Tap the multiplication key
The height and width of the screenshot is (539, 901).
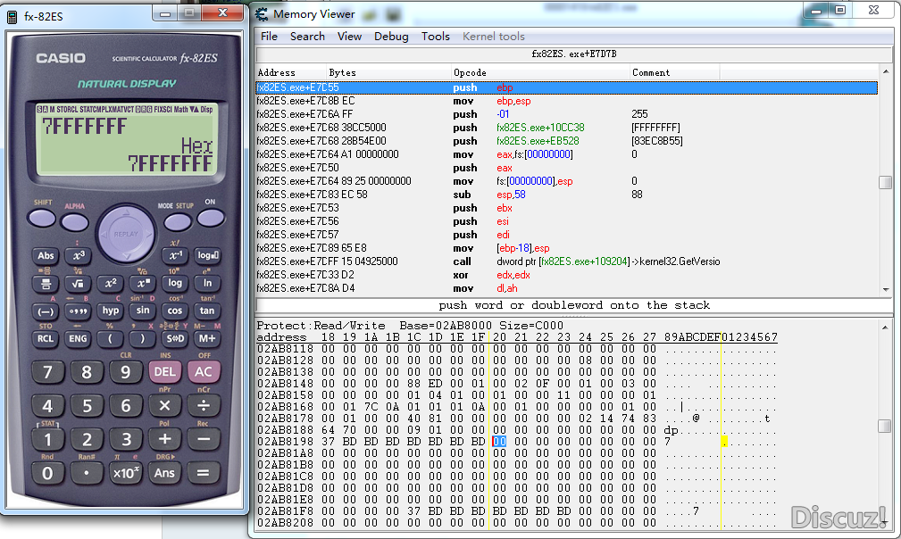pos(164,406)
